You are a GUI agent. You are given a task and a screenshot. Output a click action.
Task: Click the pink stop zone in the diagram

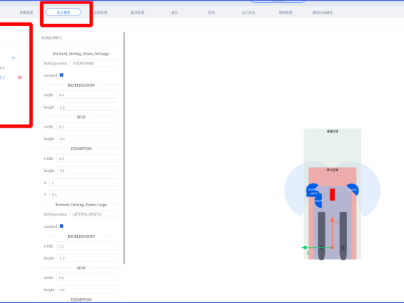(x=332, y=177)
